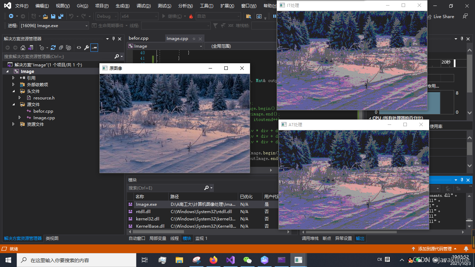
Task: Collapse the 头文件 folder
Action: (x=14, y=91)
